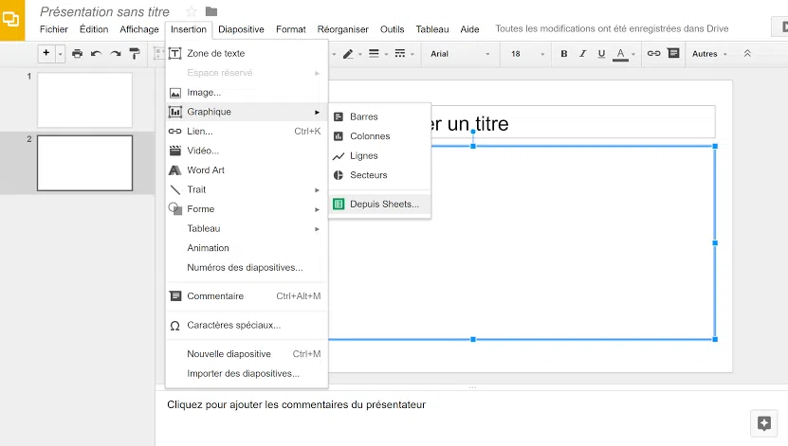Choose Nouvelle diapositive menu entry
Viewport: 788px width, 446px height.
tap(247, 354)
